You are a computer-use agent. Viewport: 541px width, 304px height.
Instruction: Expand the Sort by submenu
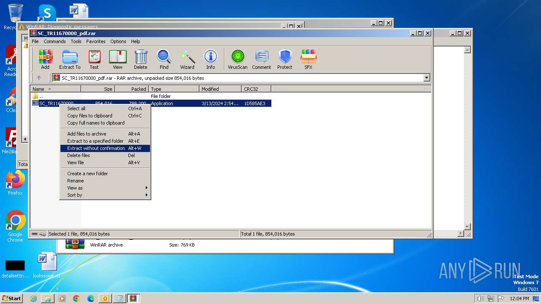point(105,195)
